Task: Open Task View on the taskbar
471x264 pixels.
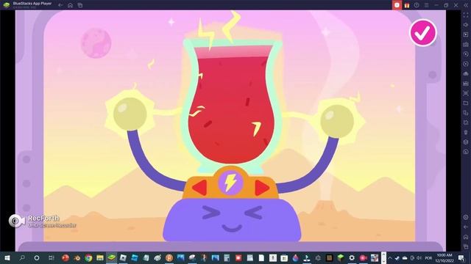Action: pyautogui.click(x=51, y=257)
